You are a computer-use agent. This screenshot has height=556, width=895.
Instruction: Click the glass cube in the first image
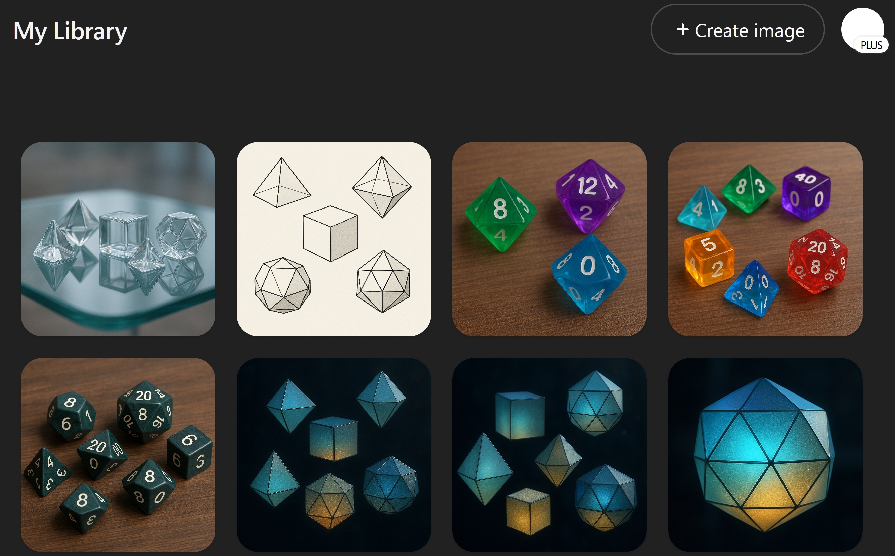(123, 233)
